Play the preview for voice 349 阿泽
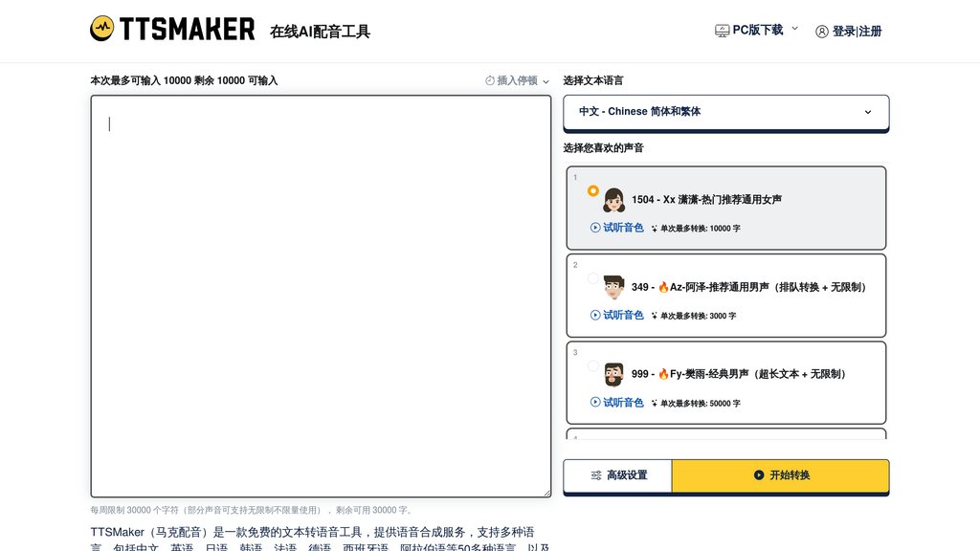Viewport: 980px width, 551px height. pos(595,315)
